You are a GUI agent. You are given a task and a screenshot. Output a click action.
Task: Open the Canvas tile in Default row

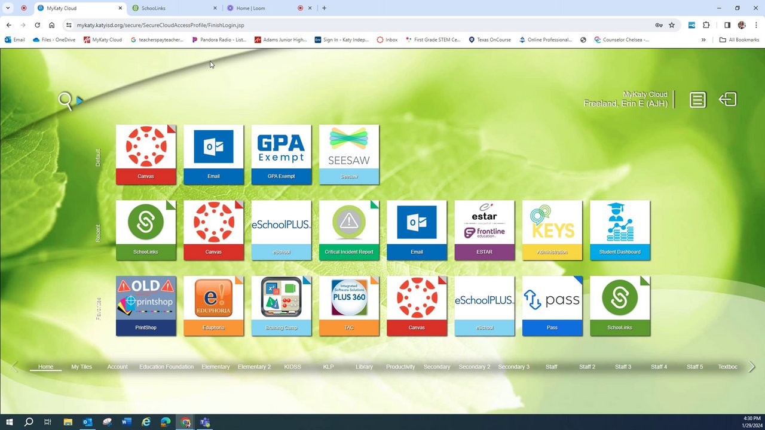pyautogui.click(x=146, y=154)
